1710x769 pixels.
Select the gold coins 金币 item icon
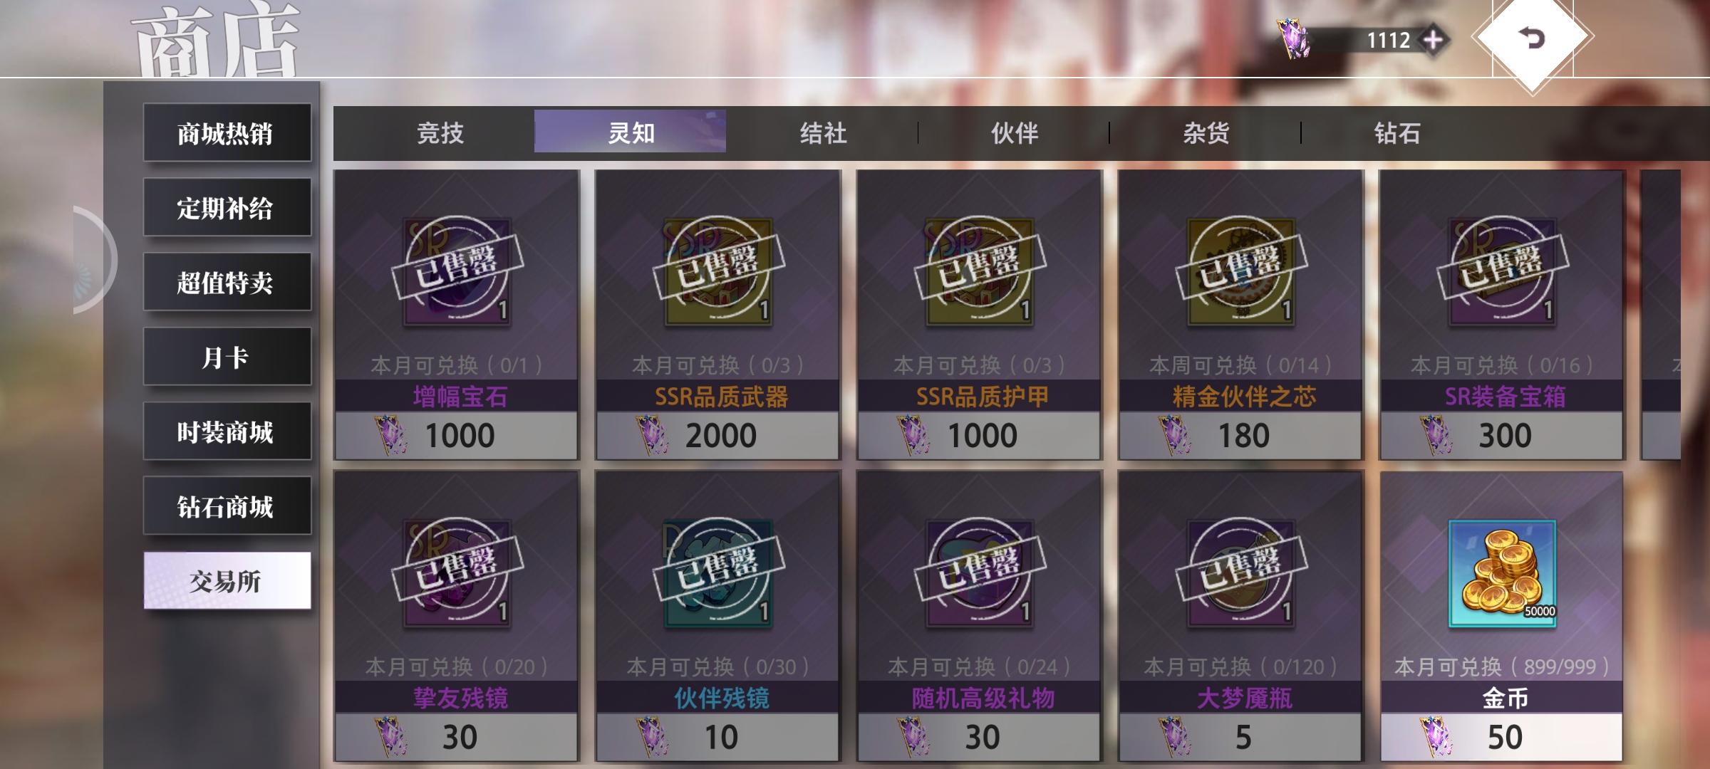(1502, 574)
